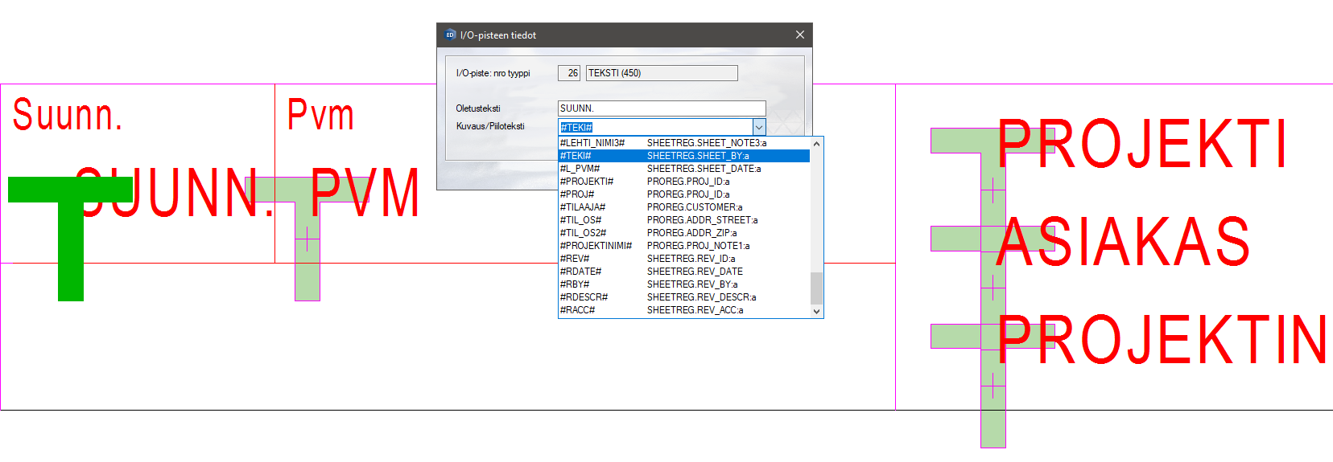Choose #L_PVM# SHEET_DATE option

click(x=683, y=169)
